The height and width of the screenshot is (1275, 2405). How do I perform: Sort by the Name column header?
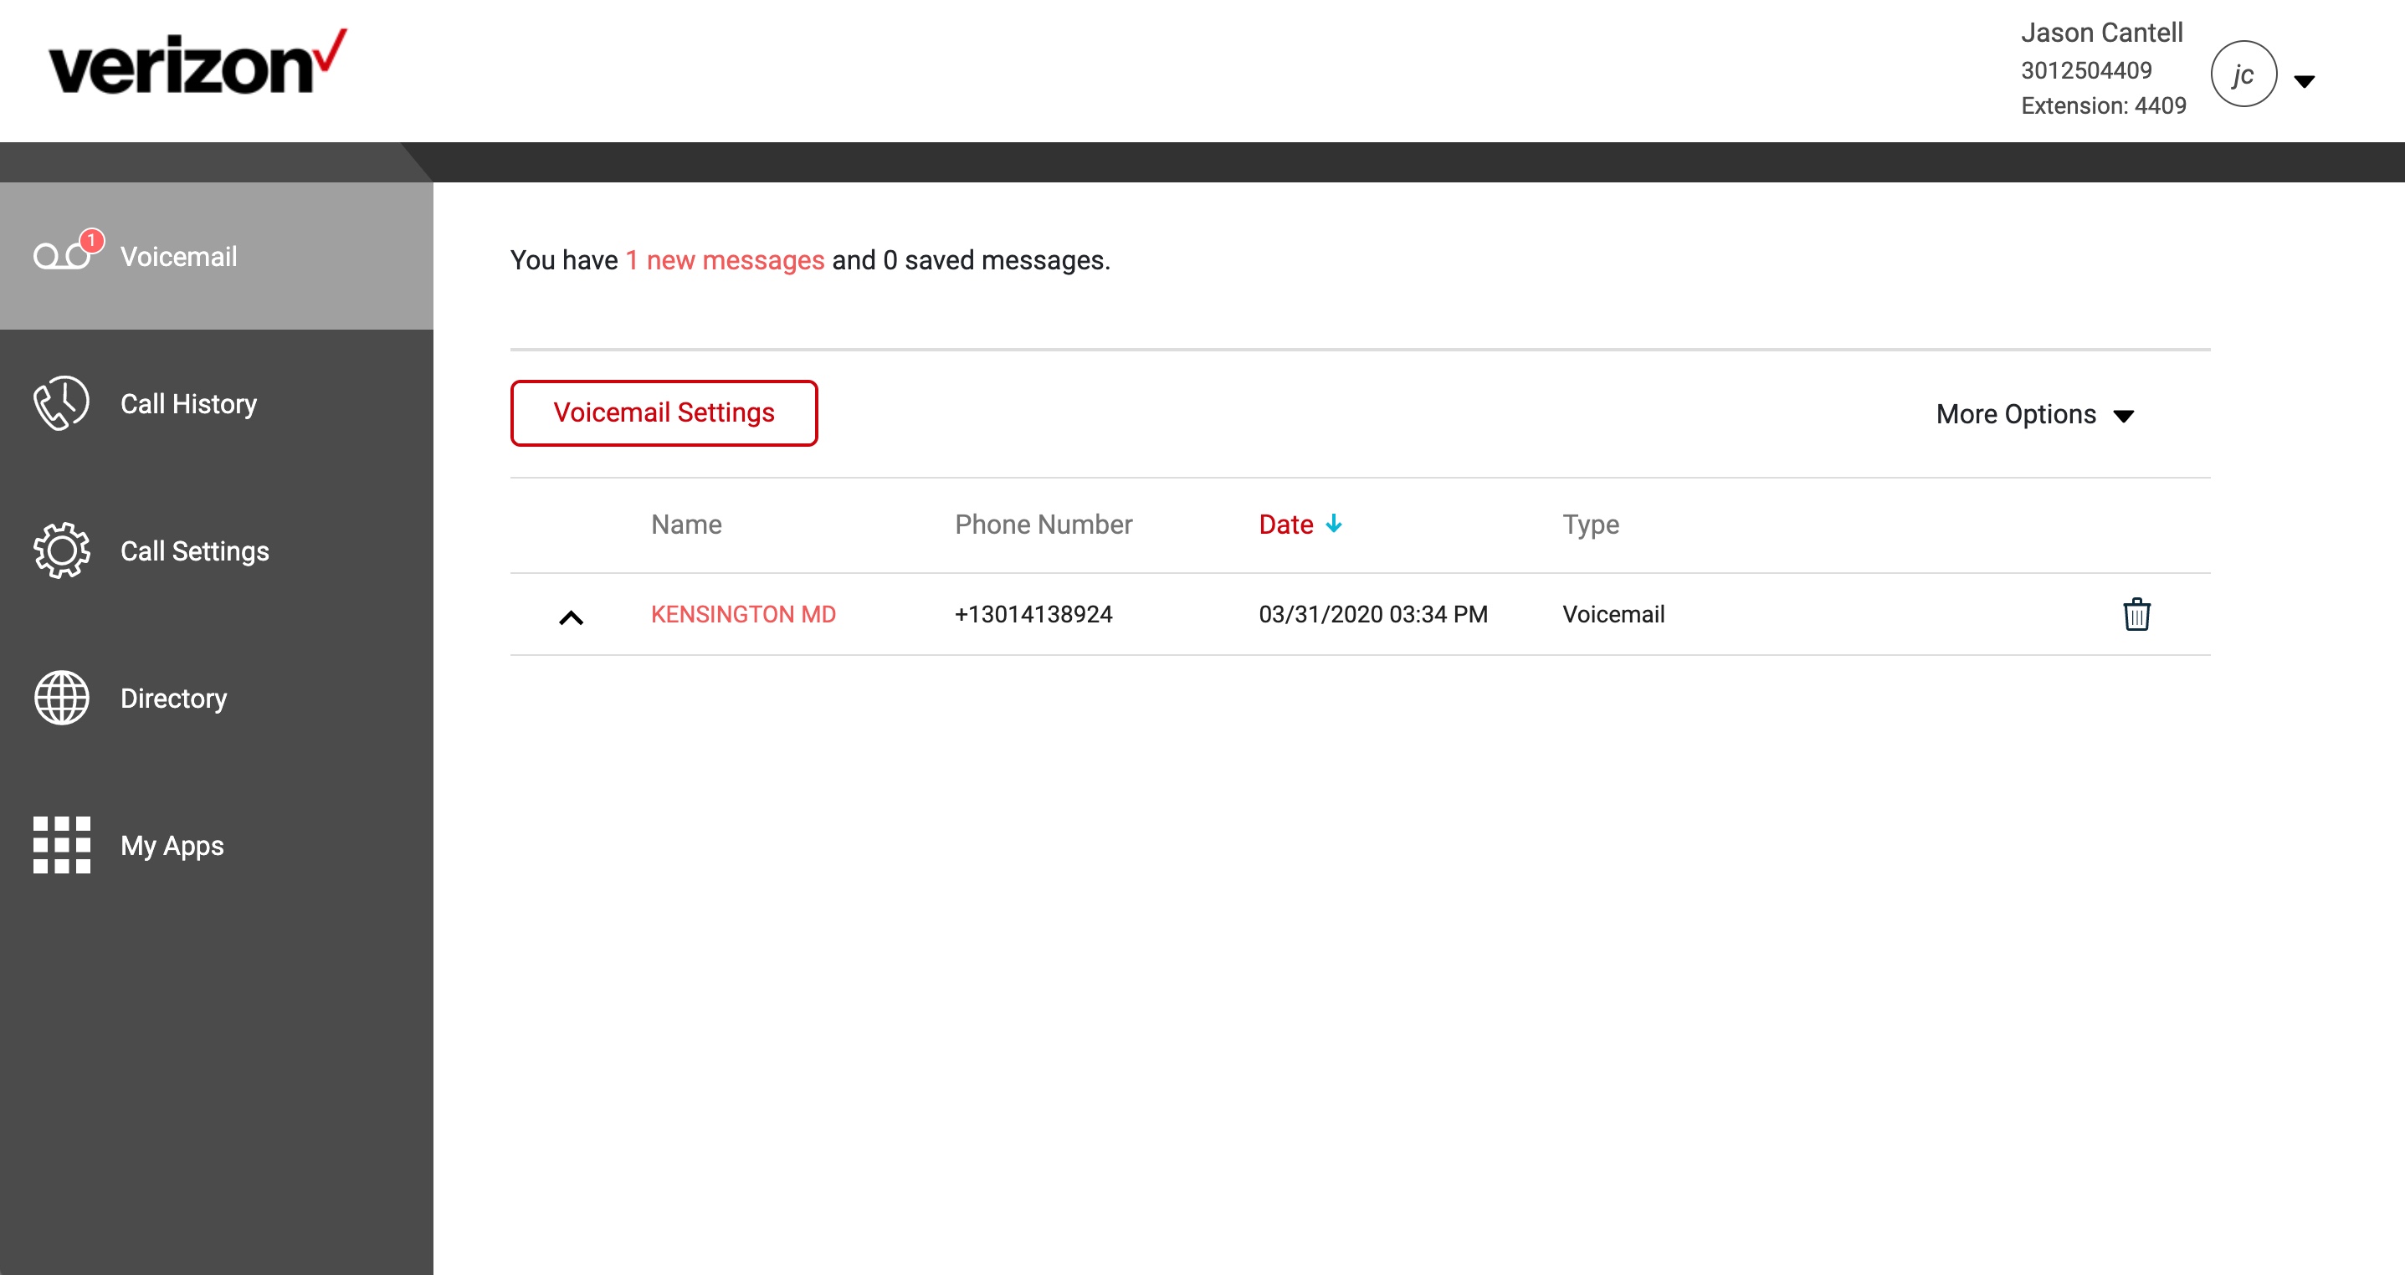coord(686,525)
